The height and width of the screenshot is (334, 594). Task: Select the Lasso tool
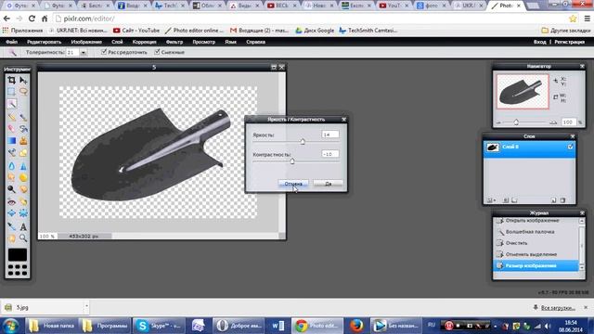click(23, 91)
